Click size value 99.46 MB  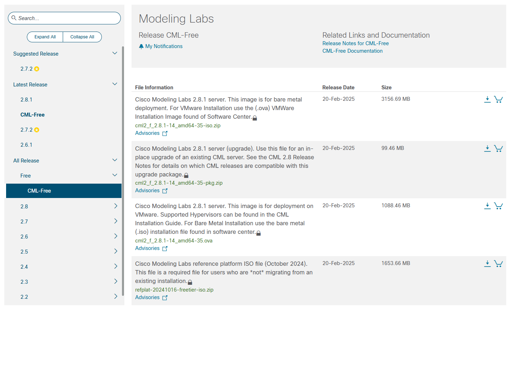(x=393, y=148)
